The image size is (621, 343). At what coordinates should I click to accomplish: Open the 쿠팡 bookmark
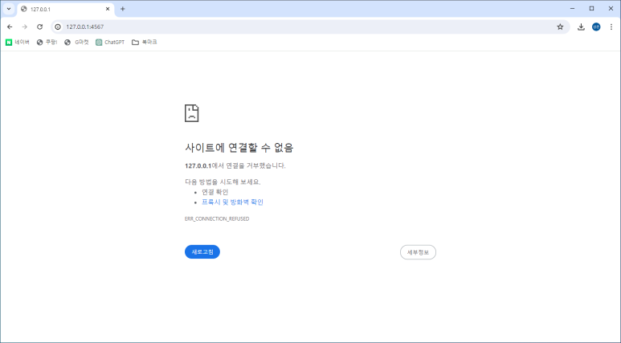coord(47,42)
